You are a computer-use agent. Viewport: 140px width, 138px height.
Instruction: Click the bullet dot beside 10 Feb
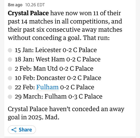[10, 78]
